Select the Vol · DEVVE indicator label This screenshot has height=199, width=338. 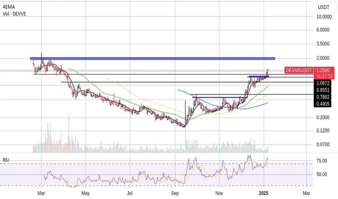(x=14, y=14)
